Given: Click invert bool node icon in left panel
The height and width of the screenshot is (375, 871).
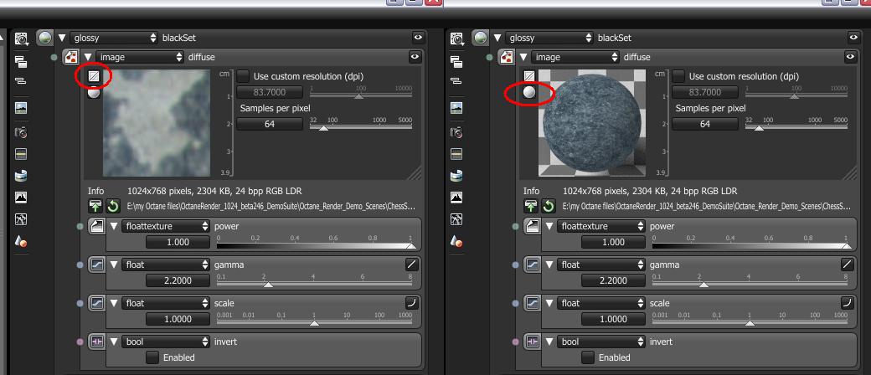Looking at the screenshot, I should coord(97,342).
